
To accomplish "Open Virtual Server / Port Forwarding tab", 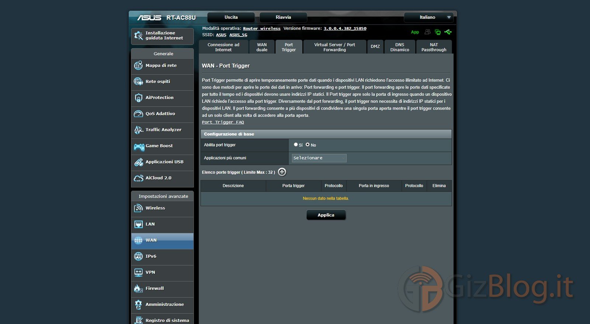I will [x=334, y=47].
